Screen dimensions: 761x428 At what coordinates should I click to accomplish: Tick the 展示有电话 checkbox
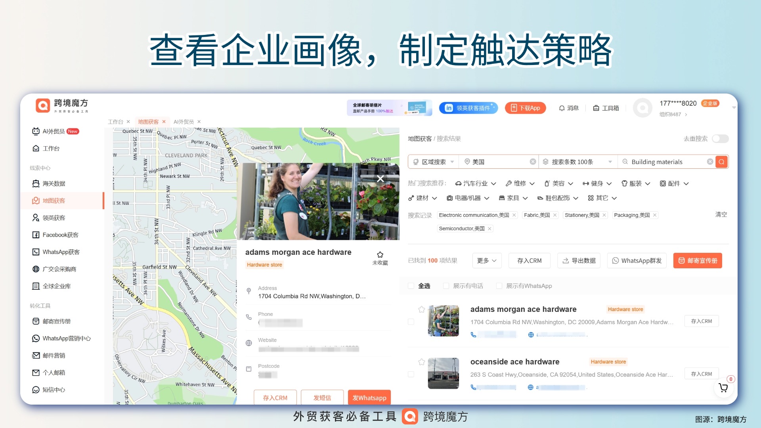point(446,286)
